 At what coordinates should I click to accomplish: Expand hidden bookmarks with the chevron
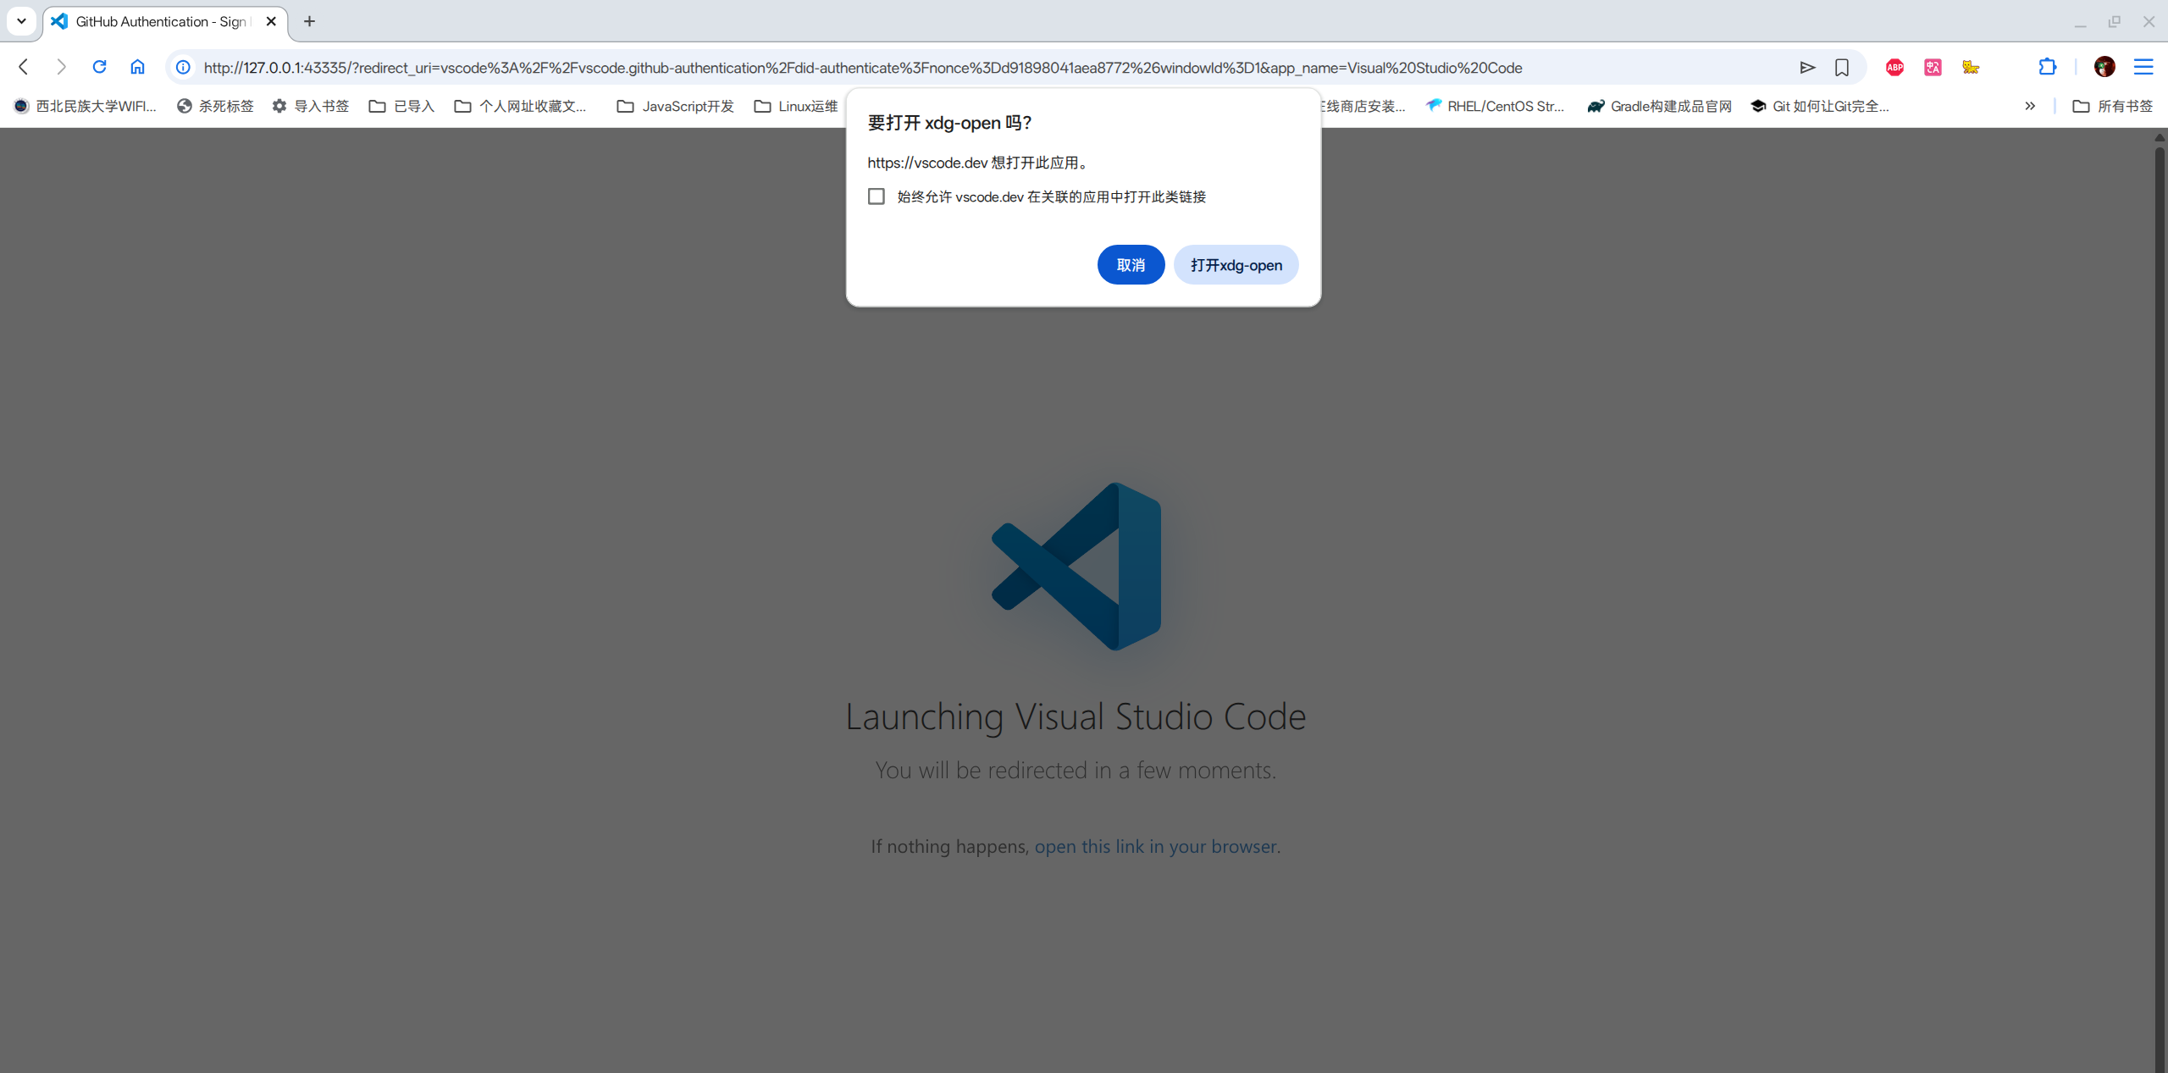click(x=2030, y=106)
